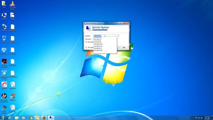Open the folder icon below VLC shortcut
This screenshot has width=213, height=120.
[12, 16]
